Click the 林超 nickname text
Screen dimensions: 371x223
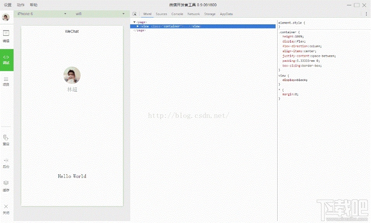click(72, 89)
